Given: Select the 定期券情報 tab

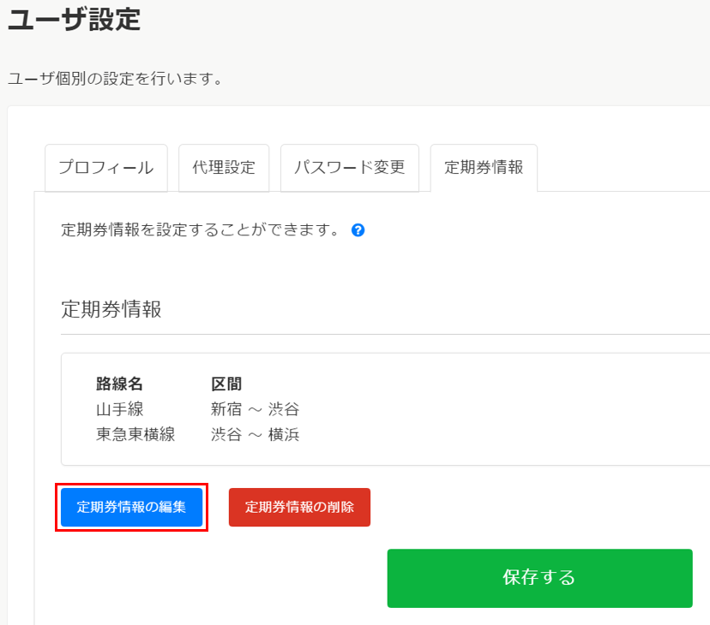Looking at the screenshot, I should [484, 168].
